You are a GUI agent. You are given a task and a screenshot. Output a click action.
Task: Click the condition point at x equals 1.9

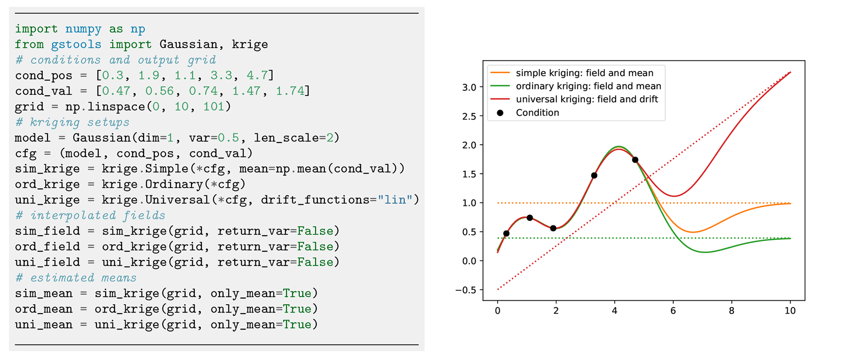[553, 228]
